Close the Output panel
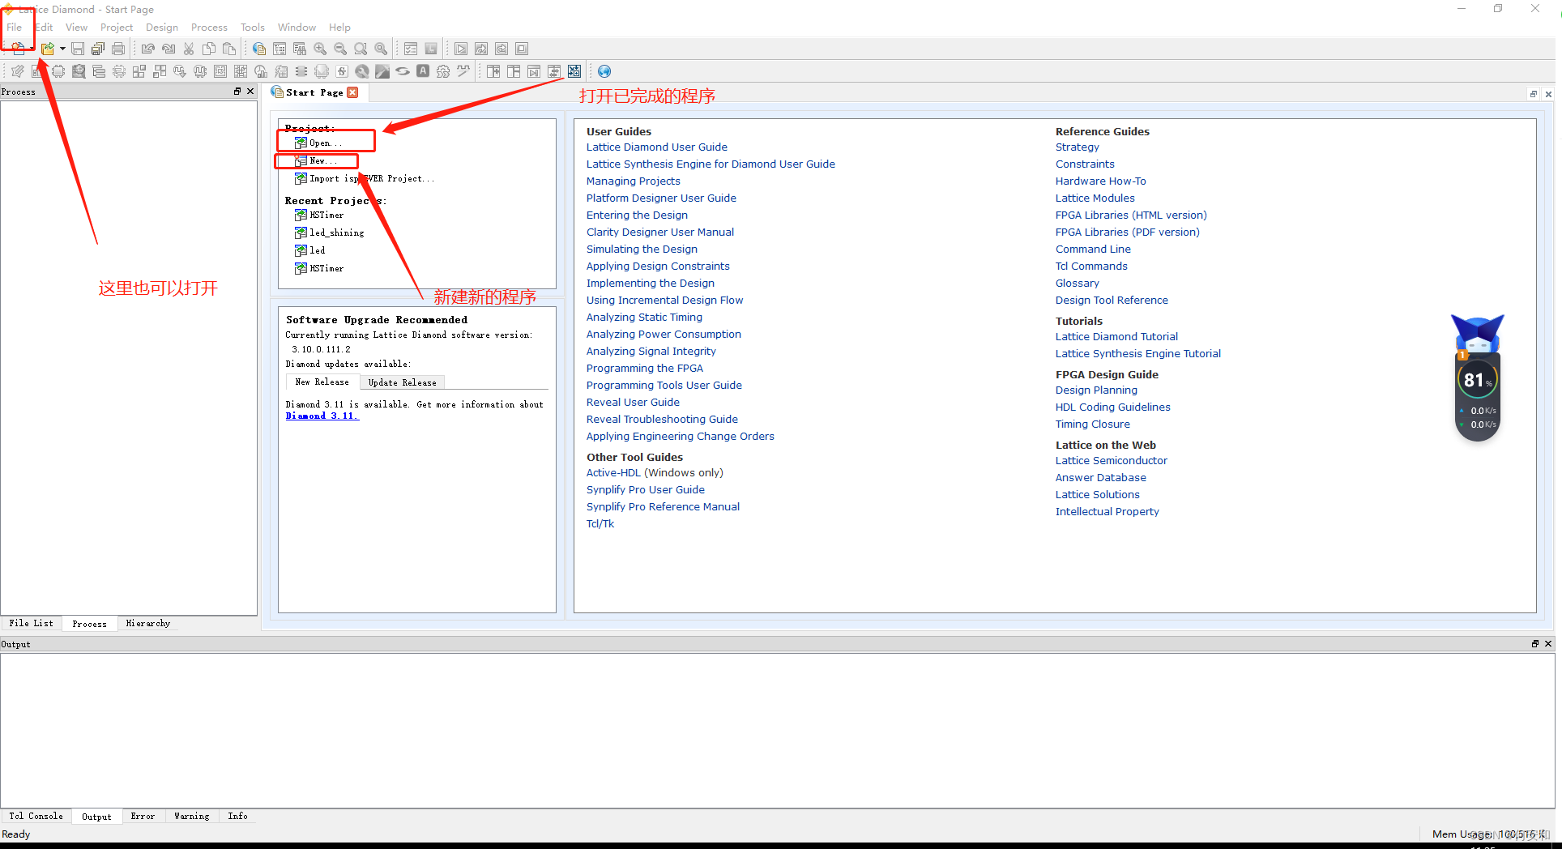This screenshot has height=849, width=1562. tap(1548, 644)
